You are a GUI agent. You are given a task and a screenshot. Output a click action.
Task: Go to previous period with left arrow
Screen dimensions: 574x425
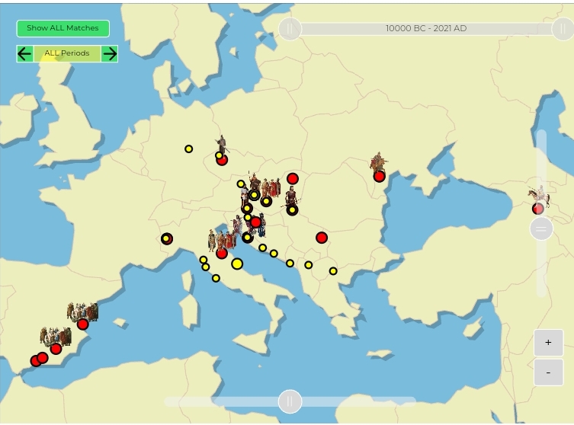tap(25, 54)
